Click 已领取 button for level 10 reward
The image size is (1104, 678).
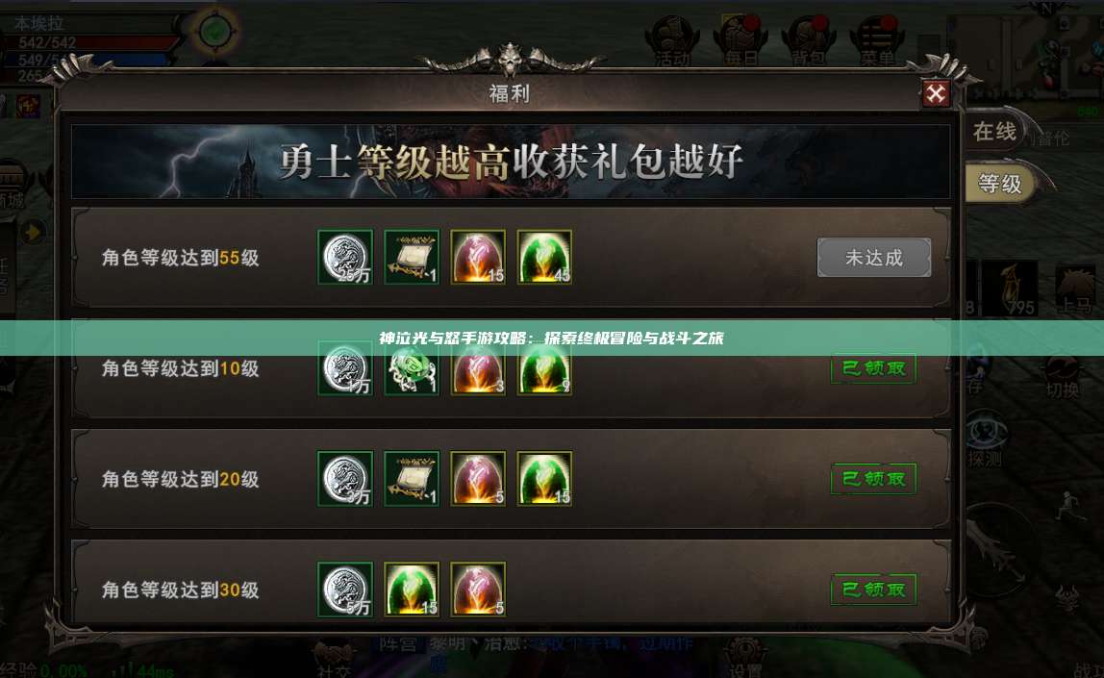coord(874,369)
